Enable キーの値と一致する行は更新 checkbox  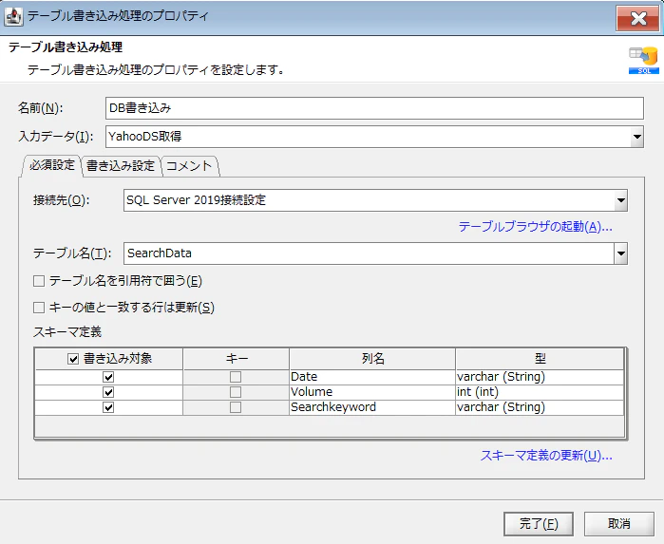(39, 308)
